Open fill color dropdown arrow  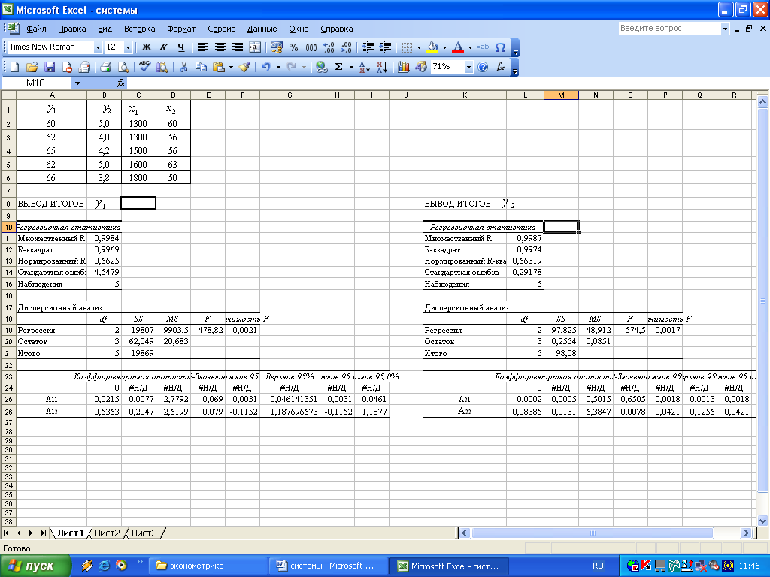444,47
